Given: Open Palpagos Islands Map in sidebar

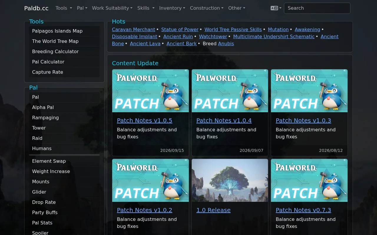Looking at the screenshot, I should 64,31.
